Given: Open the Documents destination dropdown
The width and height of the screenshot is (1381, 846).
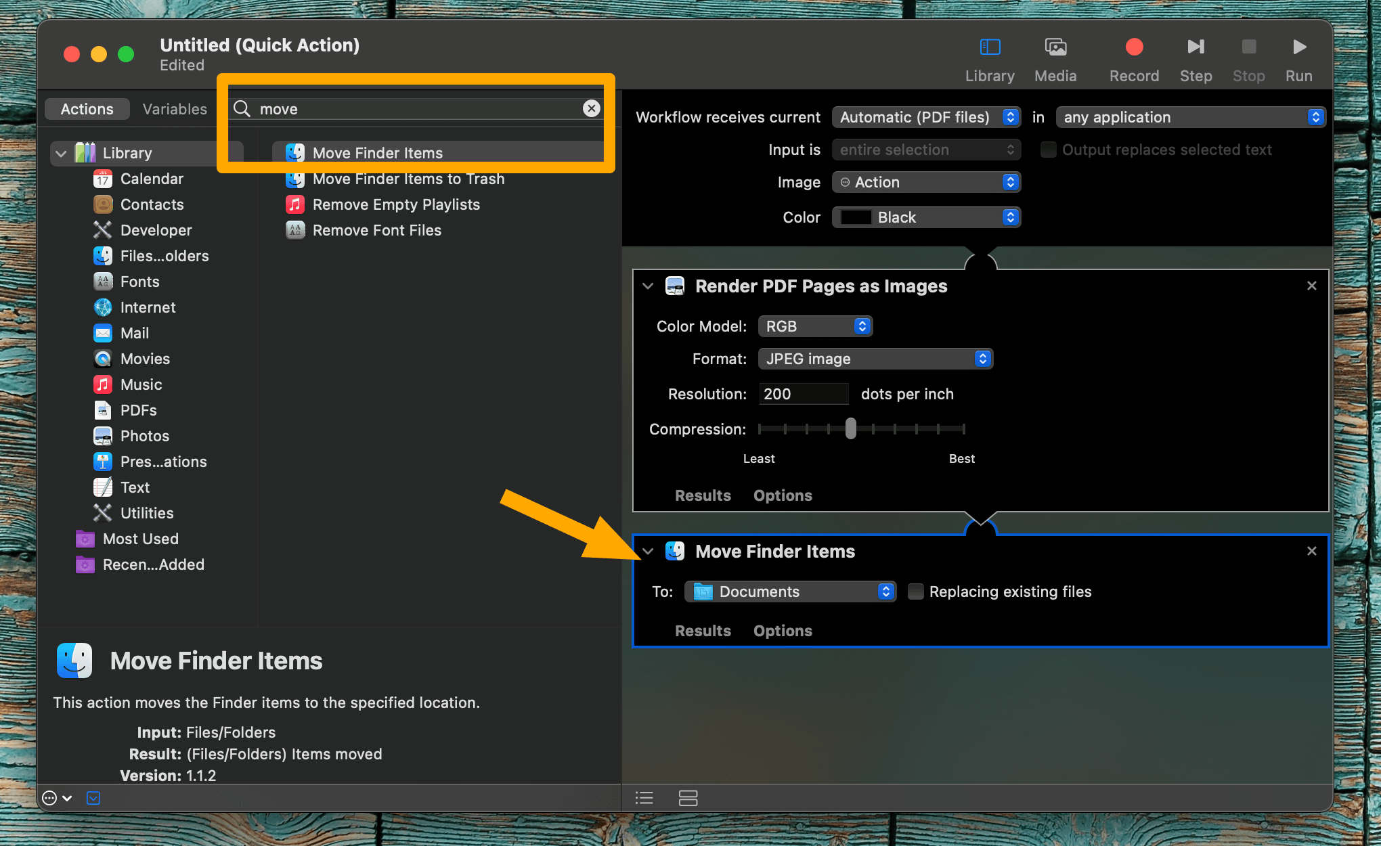Looking at the screenshot, I should tap(790, 592).
